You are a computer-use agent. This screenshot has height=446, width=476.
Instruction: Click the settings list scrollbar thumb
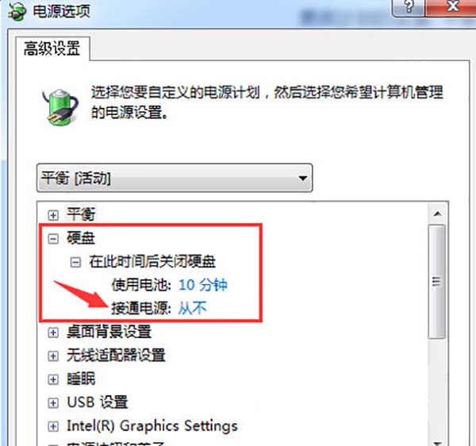[437, 282]
